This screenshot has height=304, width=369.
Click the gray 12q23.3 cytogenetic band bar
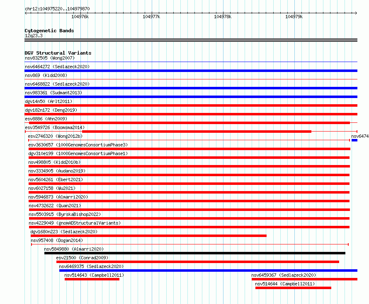[x=191, y=40]
